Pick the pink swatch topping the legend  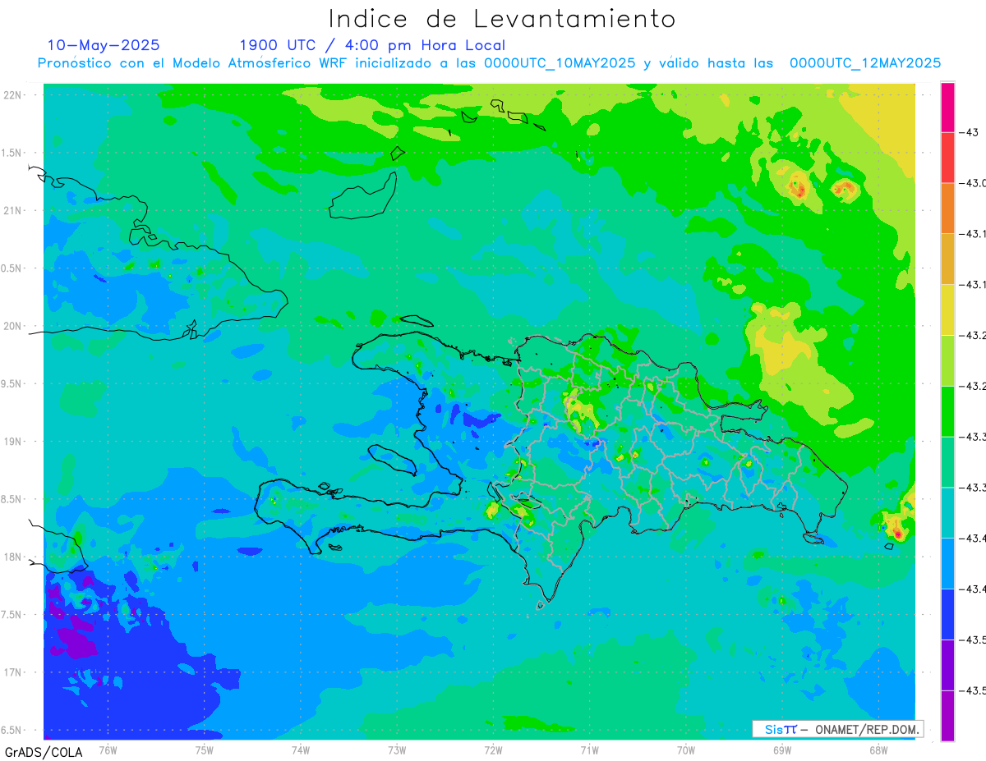tap(947, 108)
